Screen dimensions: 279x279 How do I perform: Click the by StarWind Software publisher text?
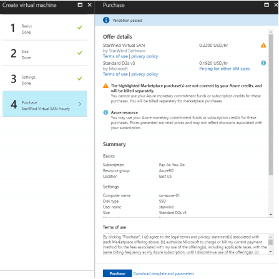pos(124,51)
